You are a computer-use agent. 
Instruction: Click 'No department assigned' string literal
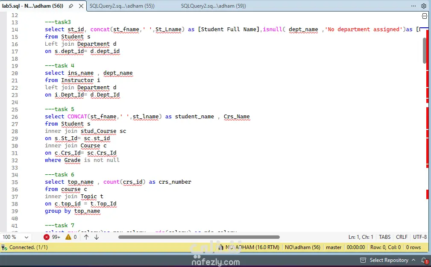[364, 29]
